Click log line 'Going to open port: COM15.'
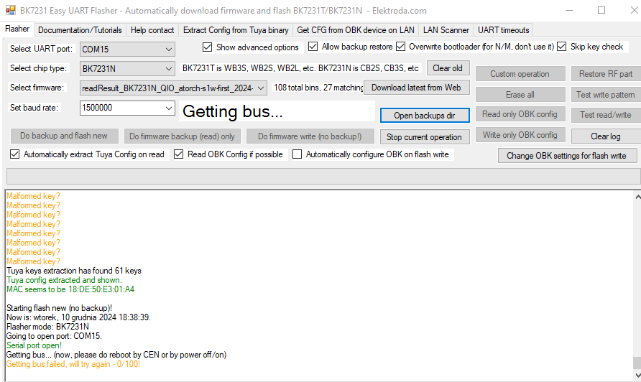Screen dimensions: 641x382 (x=54, y=336)
